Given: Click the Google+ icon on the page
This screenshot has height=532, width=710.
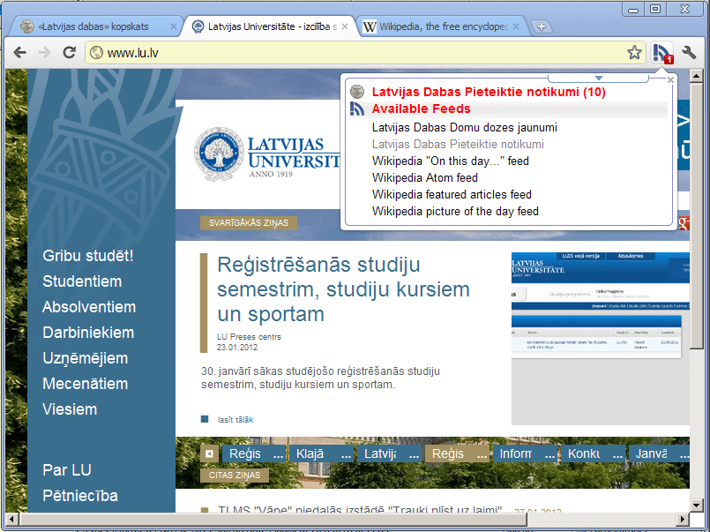Looking at the screenshot, I should [684, 222].
